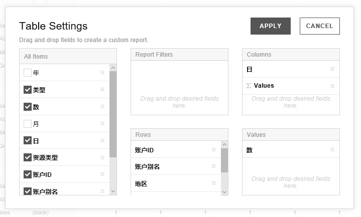361x217 pixels.
Task: Click the Rows scrollbar thumb
Action: coord(224,160)
